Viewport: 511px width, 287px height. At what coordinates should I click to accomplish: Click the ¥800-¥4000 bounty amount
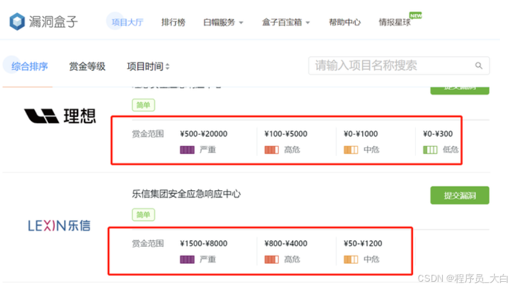(286, 243)
